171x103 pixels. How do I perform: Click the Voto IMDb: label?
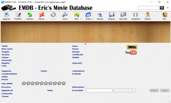coord(7,84)
